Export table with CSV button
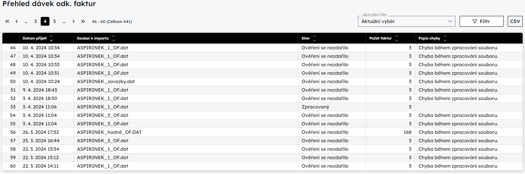Image resolution: width=525 pixels, height=174 pixels. point(515,21)
